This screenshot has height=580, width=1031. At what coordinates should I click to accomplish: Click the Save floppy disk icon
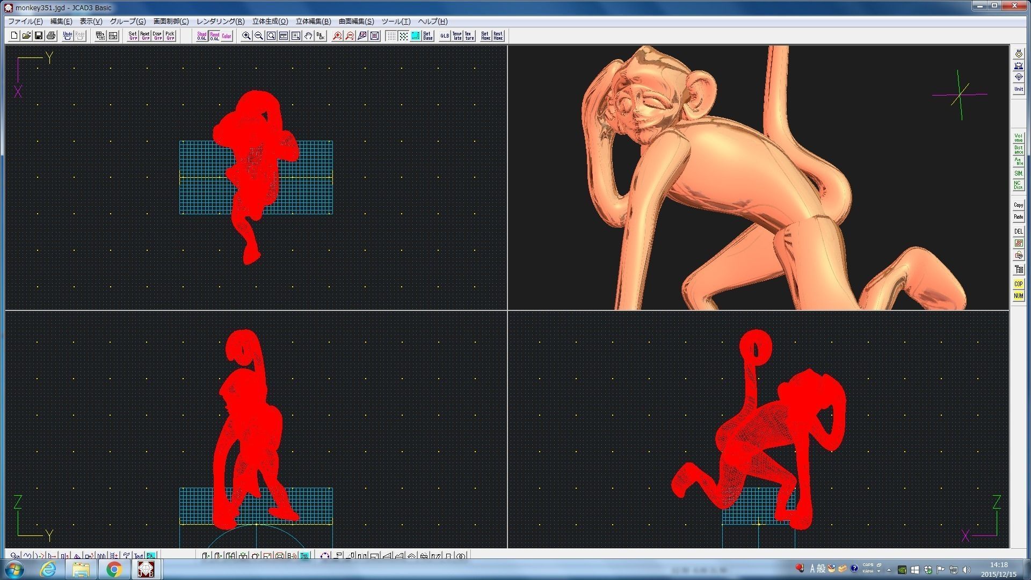tap(39, 36)
